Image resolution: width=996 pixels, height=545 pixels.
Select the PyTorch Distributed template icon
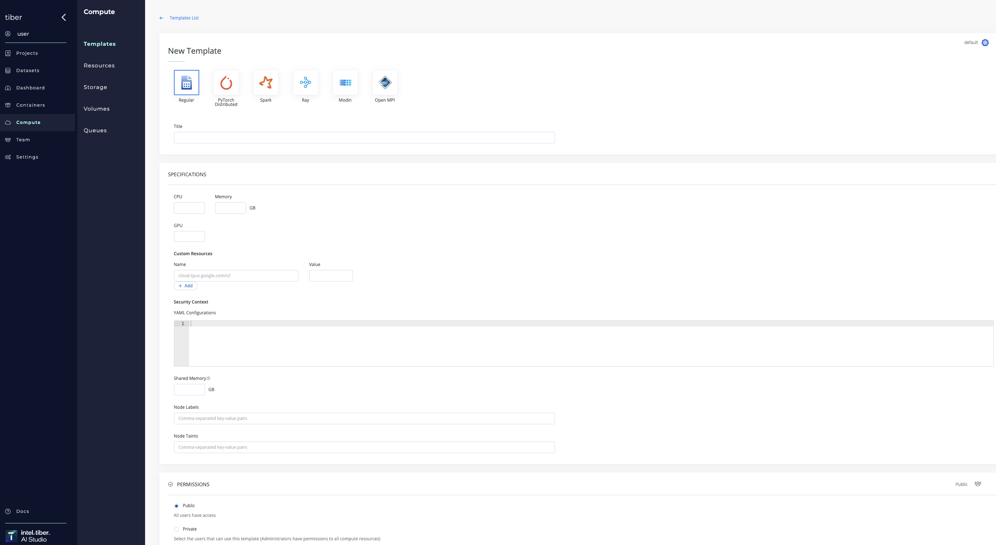tap(226, 82)
